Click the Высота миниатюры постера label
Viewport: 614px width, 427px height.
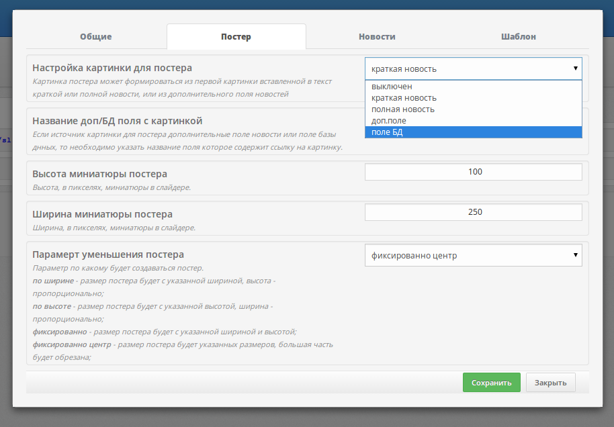coord(100,174)
